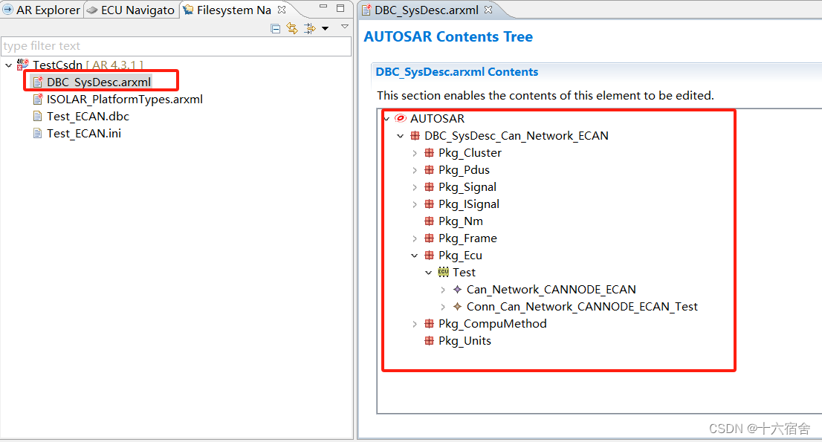Click Pkg_ISignal package icon
The image size is (822, 442).
429,204
